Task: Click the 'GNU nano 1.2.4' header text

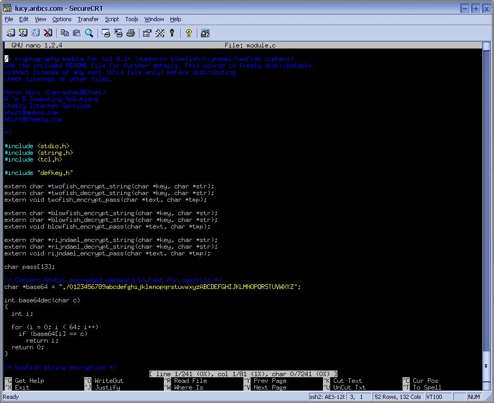Action: [x=37, y=45]
